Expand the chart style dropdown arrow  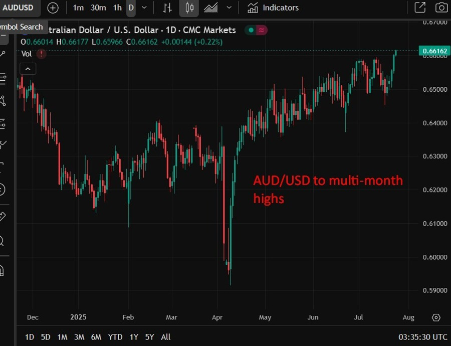click(229, 8)
